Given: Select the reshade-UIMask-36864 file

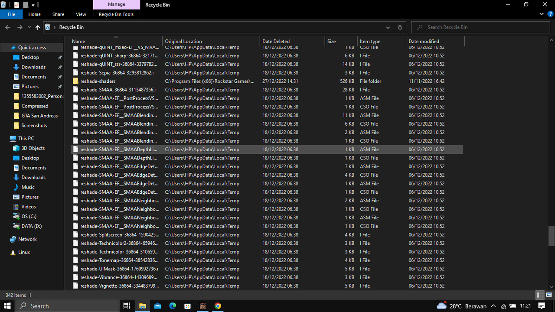Looking at the screenshot, I should click(x=267, y=269).
